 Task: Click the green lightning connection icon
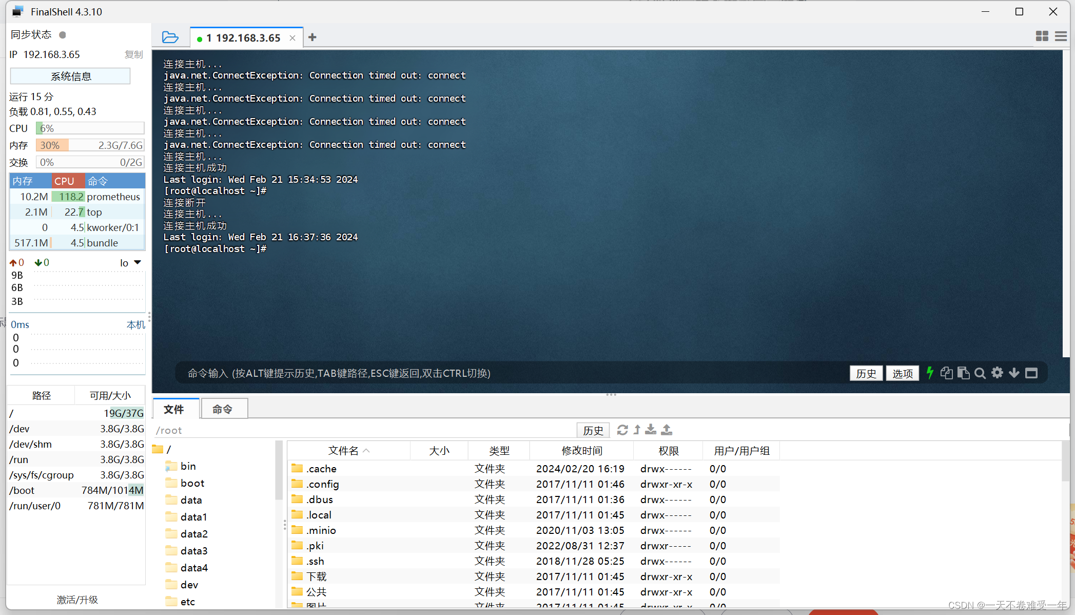(930, 373)
